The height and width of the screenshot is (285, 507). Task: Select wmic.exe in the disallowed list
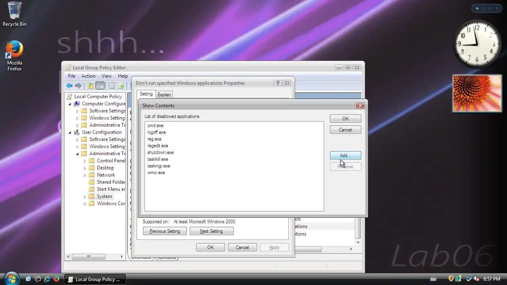pos(156,173)
